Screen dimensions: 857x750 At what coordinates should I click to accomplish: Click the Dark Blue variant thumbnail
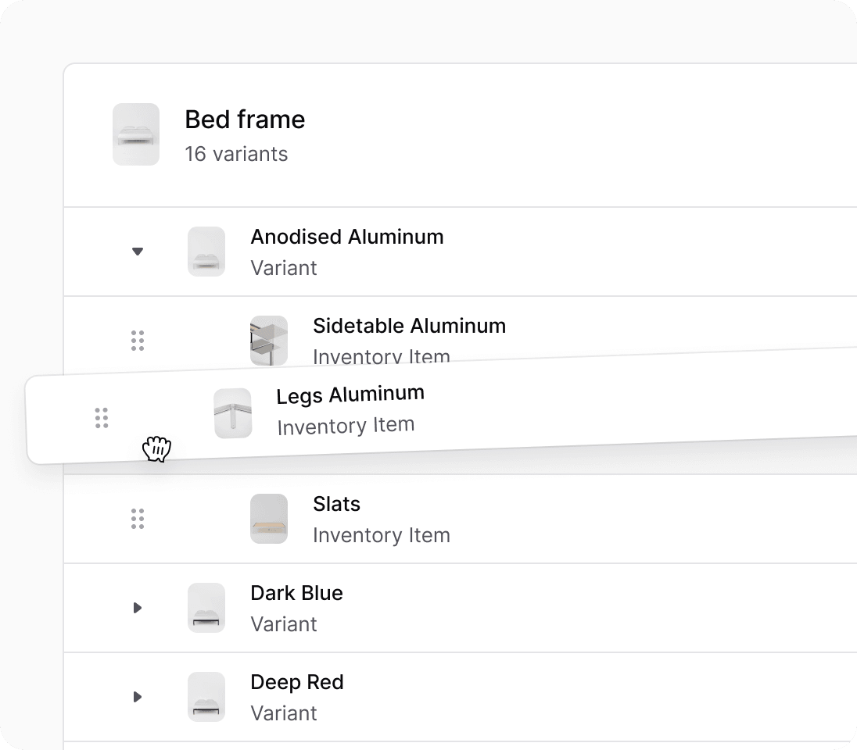(206, 608)
